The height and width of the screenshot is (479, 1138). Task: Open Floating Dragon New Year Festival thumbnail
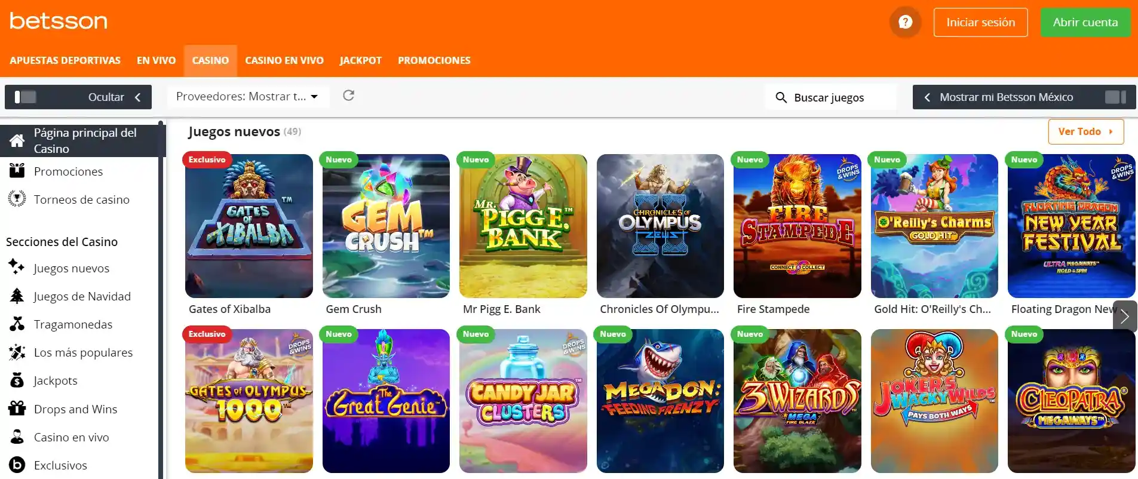point(1072,226)
